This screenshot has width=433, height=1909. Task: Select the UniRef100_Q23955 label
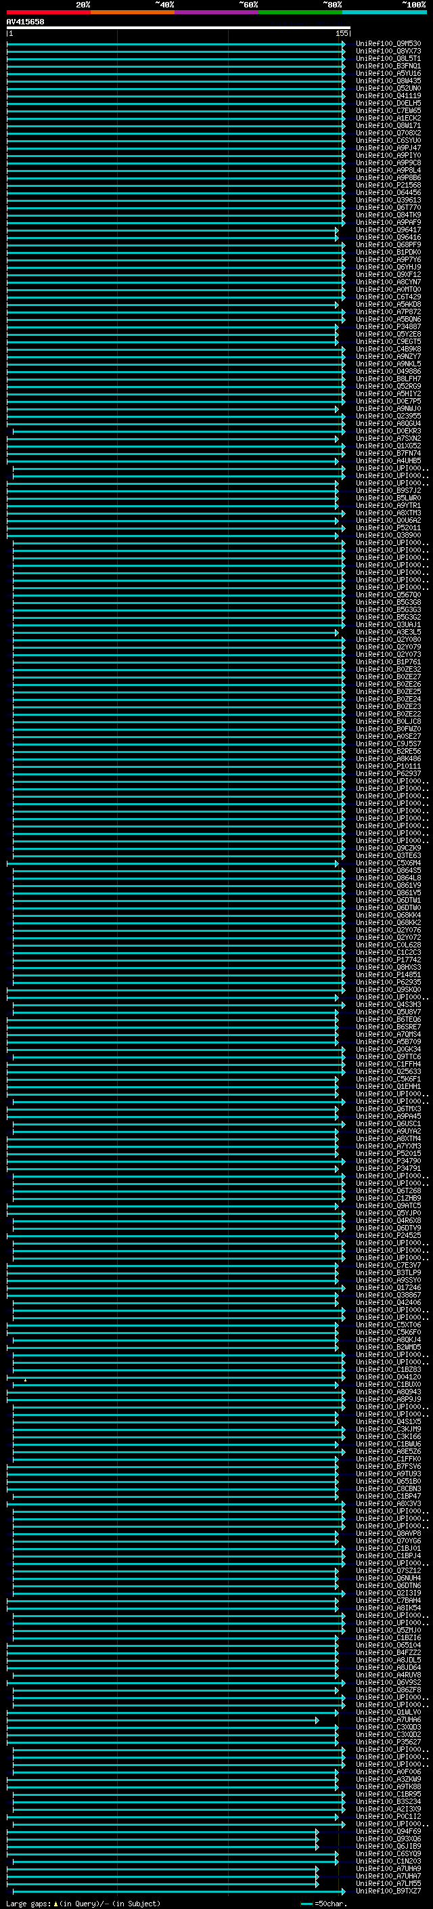tap(388, 416)
